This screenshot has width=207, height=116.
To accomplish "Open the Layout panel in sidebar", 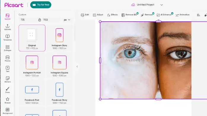I will [7, 17].
